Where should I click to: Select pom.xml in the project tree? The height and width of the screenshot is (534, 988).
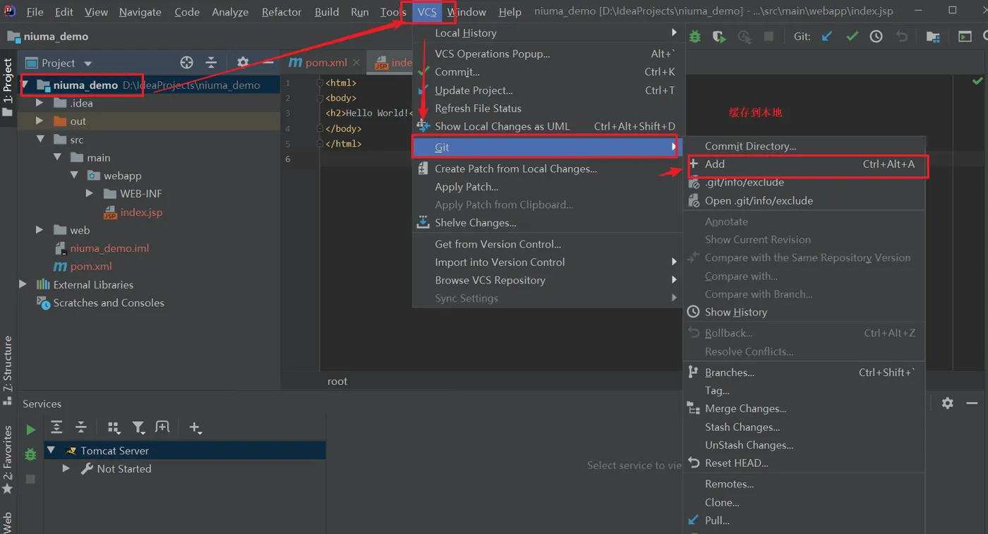tap(91, 267)
